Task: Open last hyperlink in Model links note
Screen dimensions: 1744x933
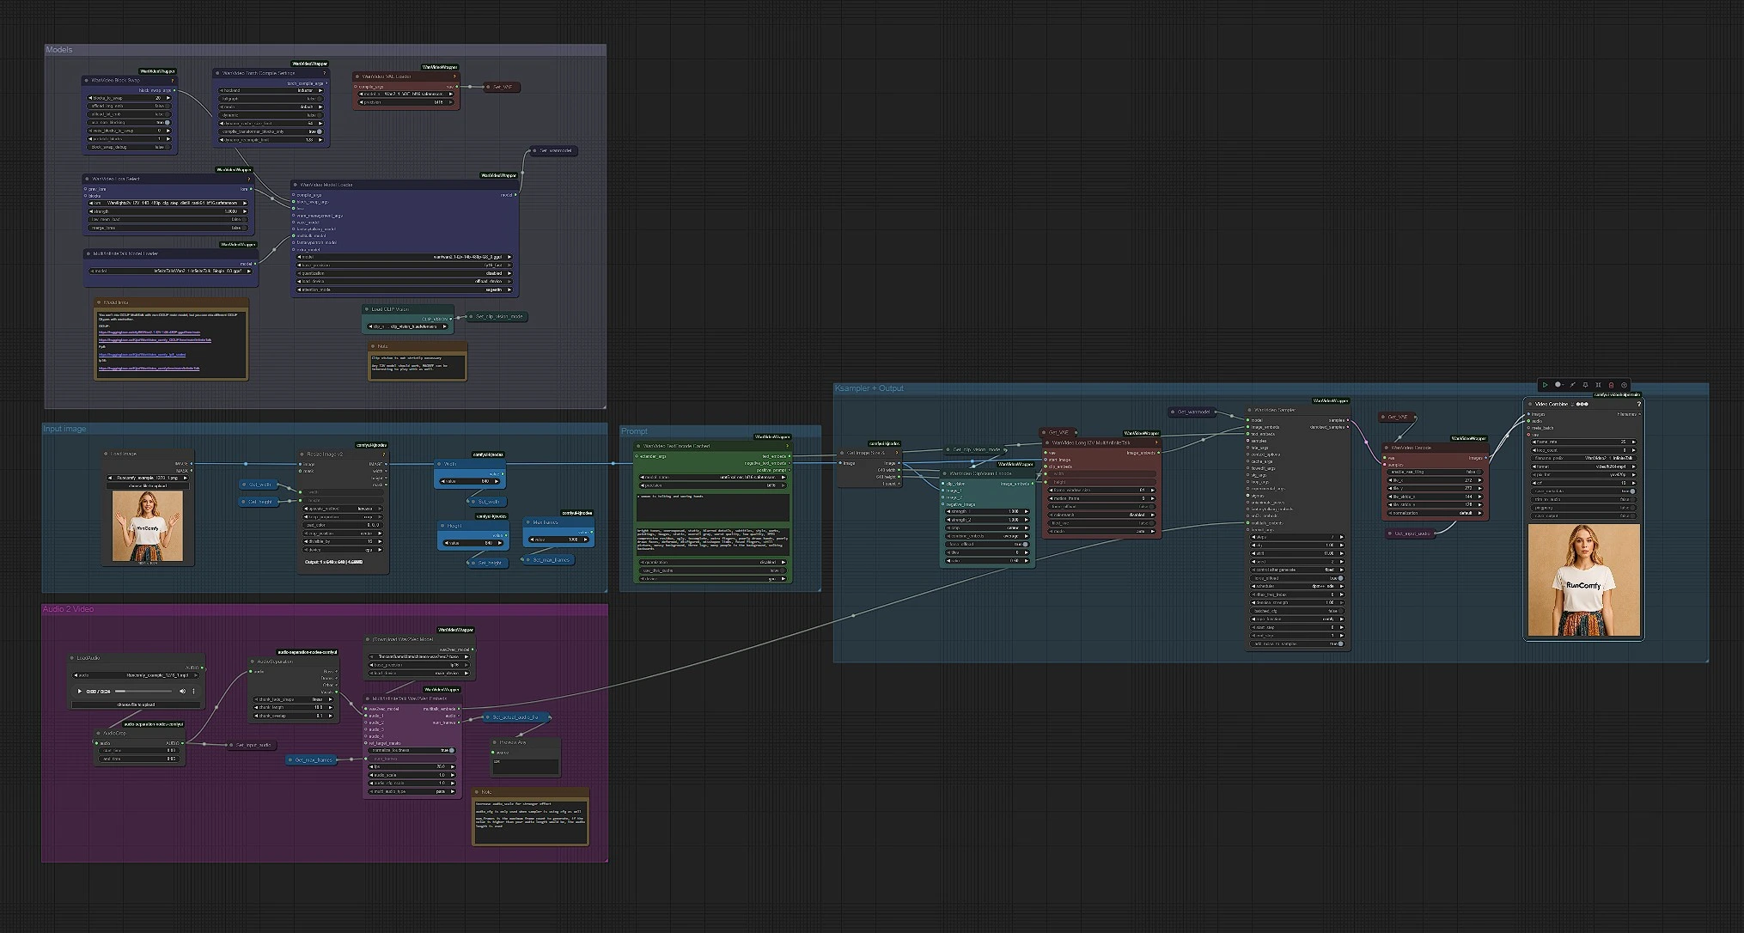Action: tap(149, 369)
